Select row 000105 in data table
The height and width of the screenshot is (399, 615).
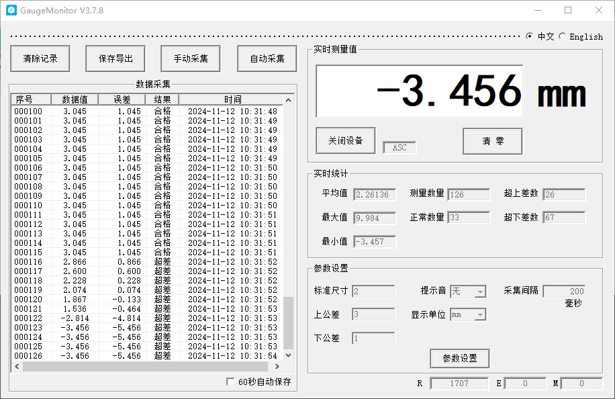(146, 159)
